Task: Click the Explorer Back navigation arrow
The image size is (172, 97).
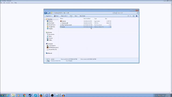Action: 45,13
